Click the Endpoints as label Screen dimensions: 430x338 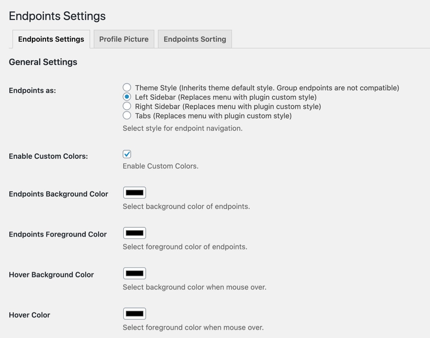click(32, 90)
